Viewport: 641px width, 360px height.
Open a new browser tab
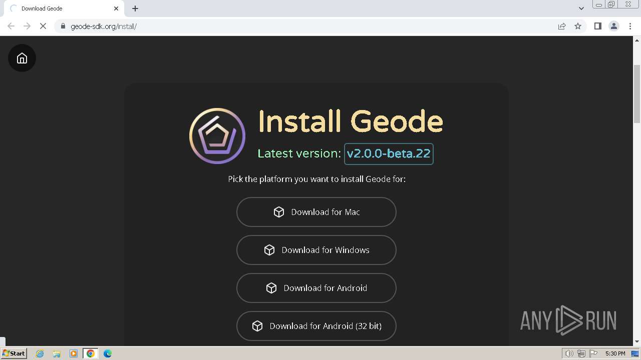click(135, 8)
